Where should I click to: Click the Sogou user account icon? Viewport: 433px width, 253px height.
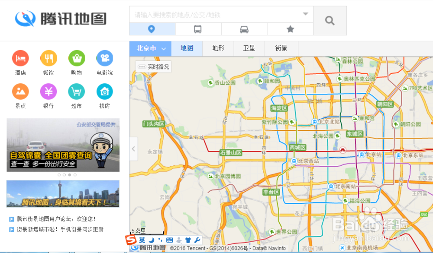(x=179, y=240)
